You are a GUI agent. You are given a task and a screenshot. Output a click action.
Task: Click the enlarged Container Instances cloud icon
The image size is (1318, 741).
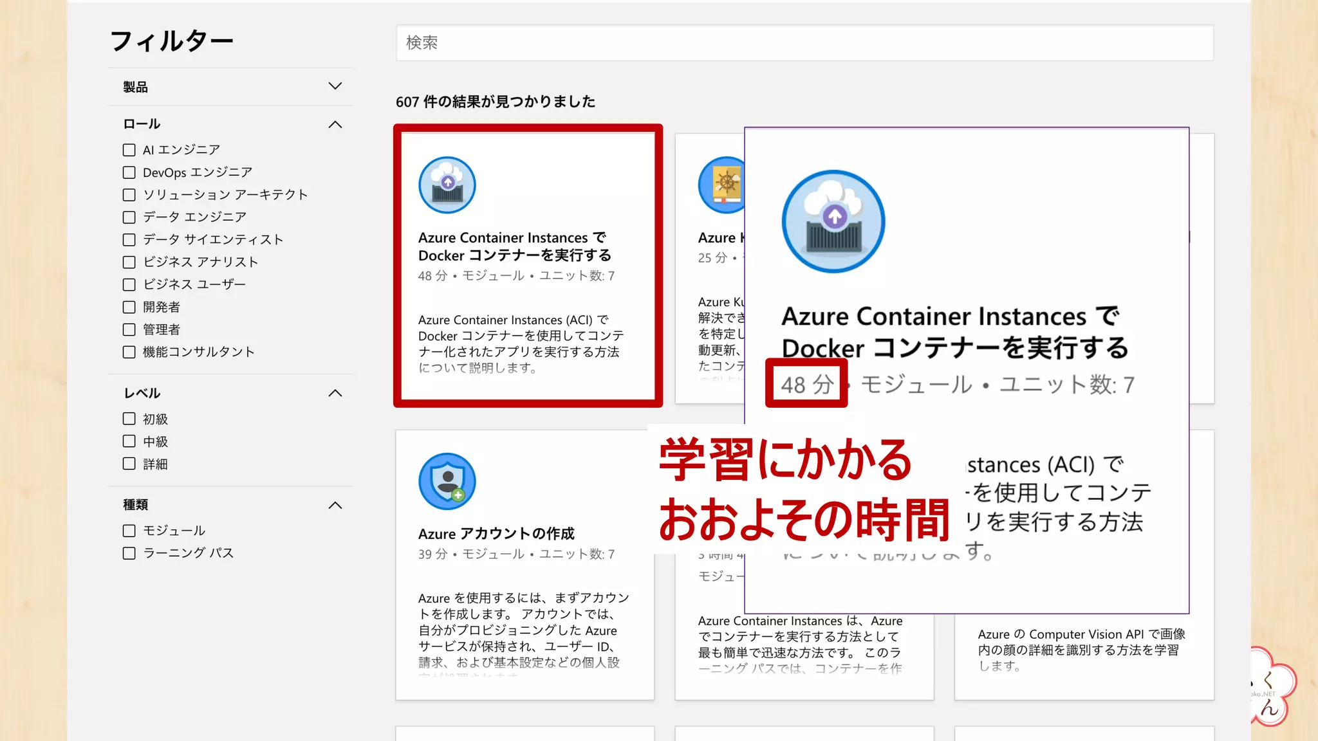coord(833,222)
